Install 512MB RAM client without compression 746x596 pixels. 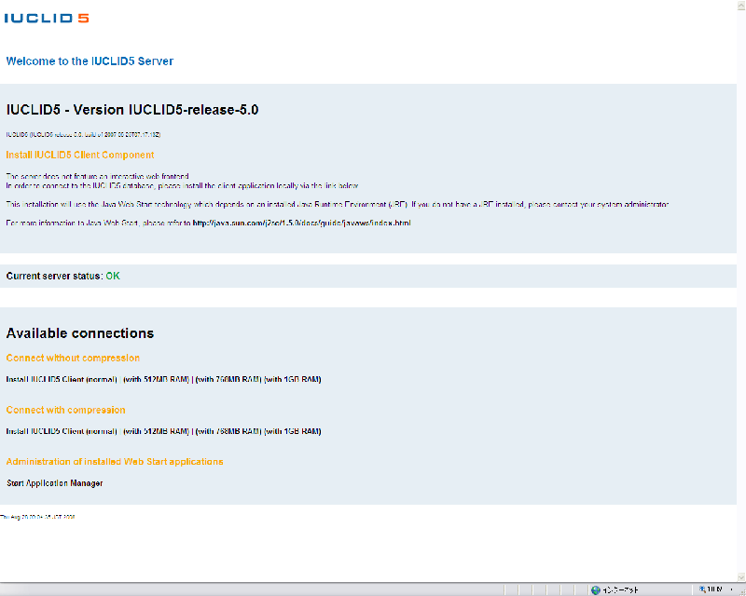coord(156,379)
